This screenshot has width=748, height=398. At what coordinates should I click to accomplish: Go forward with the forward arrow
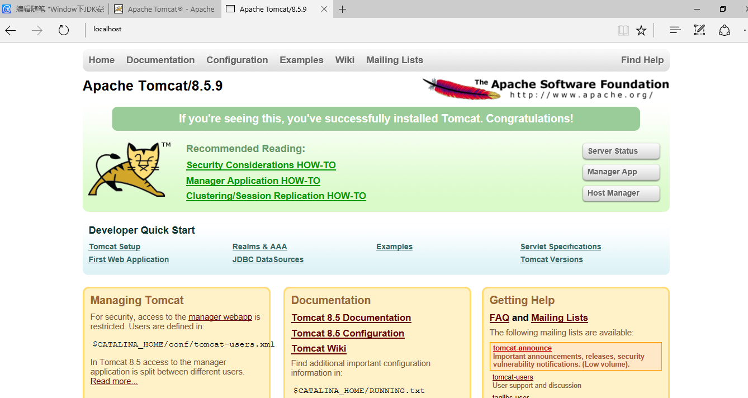tap(37, 31)
